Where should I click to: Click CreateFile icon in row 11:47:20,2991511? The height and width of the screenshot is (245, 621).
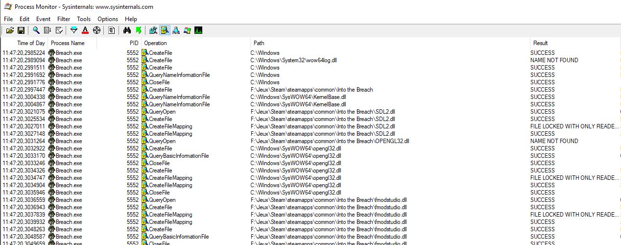pyautogui.click(x=145, y=68)
